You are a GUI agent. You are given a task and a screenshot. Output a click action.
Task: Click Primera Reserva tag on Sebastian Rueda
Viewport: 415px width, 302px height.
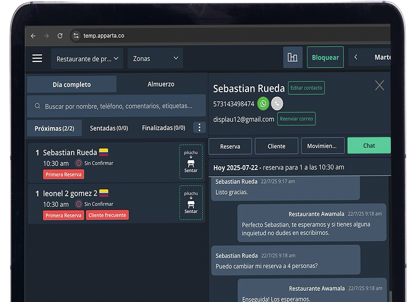coord(64,174)
